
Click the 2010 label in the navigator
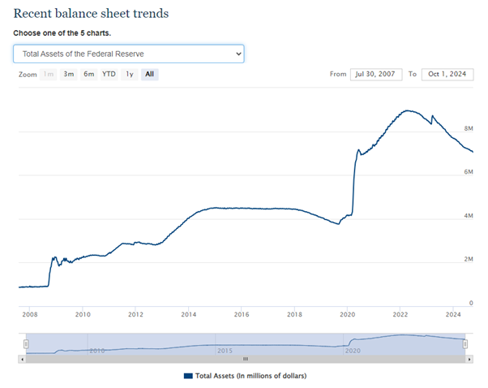click(x=97, y=350)
